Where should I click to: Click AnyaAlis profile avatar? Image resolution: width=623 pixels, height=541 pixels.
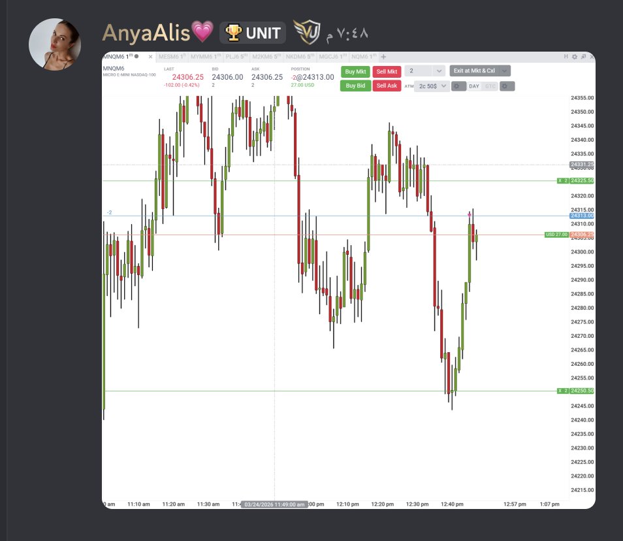pyautogui.click(x=55, y=44)
